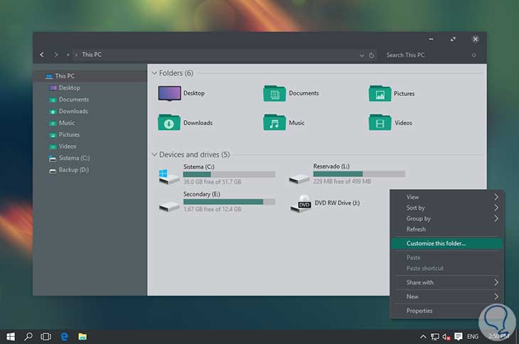Viewport: 519px width, 344px height.
Task: Click the Sistema (C:) usage bar
Action: pos(229,174)
